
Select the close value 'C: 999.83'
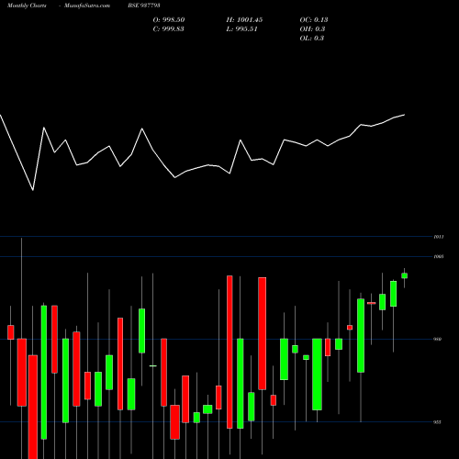pyautogui.click(x=168, y=29)
